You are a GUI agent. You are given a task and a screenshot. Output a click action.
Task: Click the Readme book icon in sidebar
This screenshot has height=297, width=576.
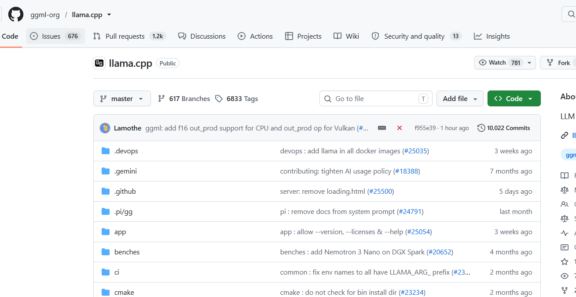pyautogui.click(x=565, y=175)
